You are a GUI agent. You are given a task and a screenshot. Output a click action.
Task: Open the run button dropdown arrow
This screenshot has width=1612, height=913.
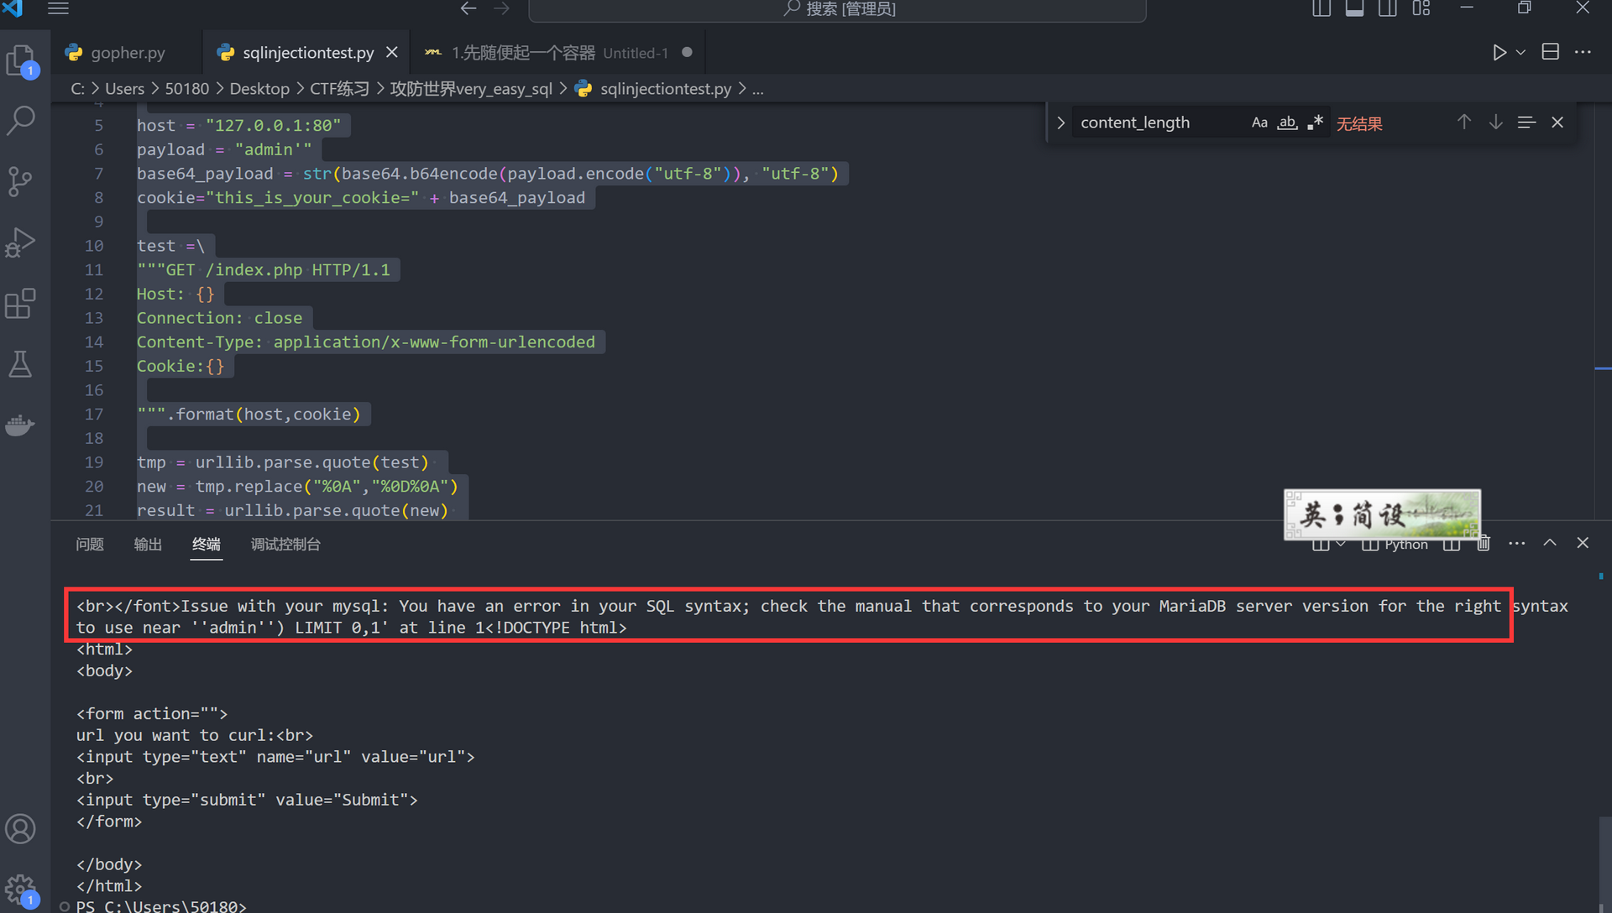[x=1520, y=52]
